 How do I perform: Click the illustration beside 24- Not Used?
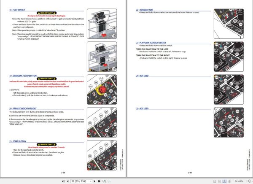229,89
